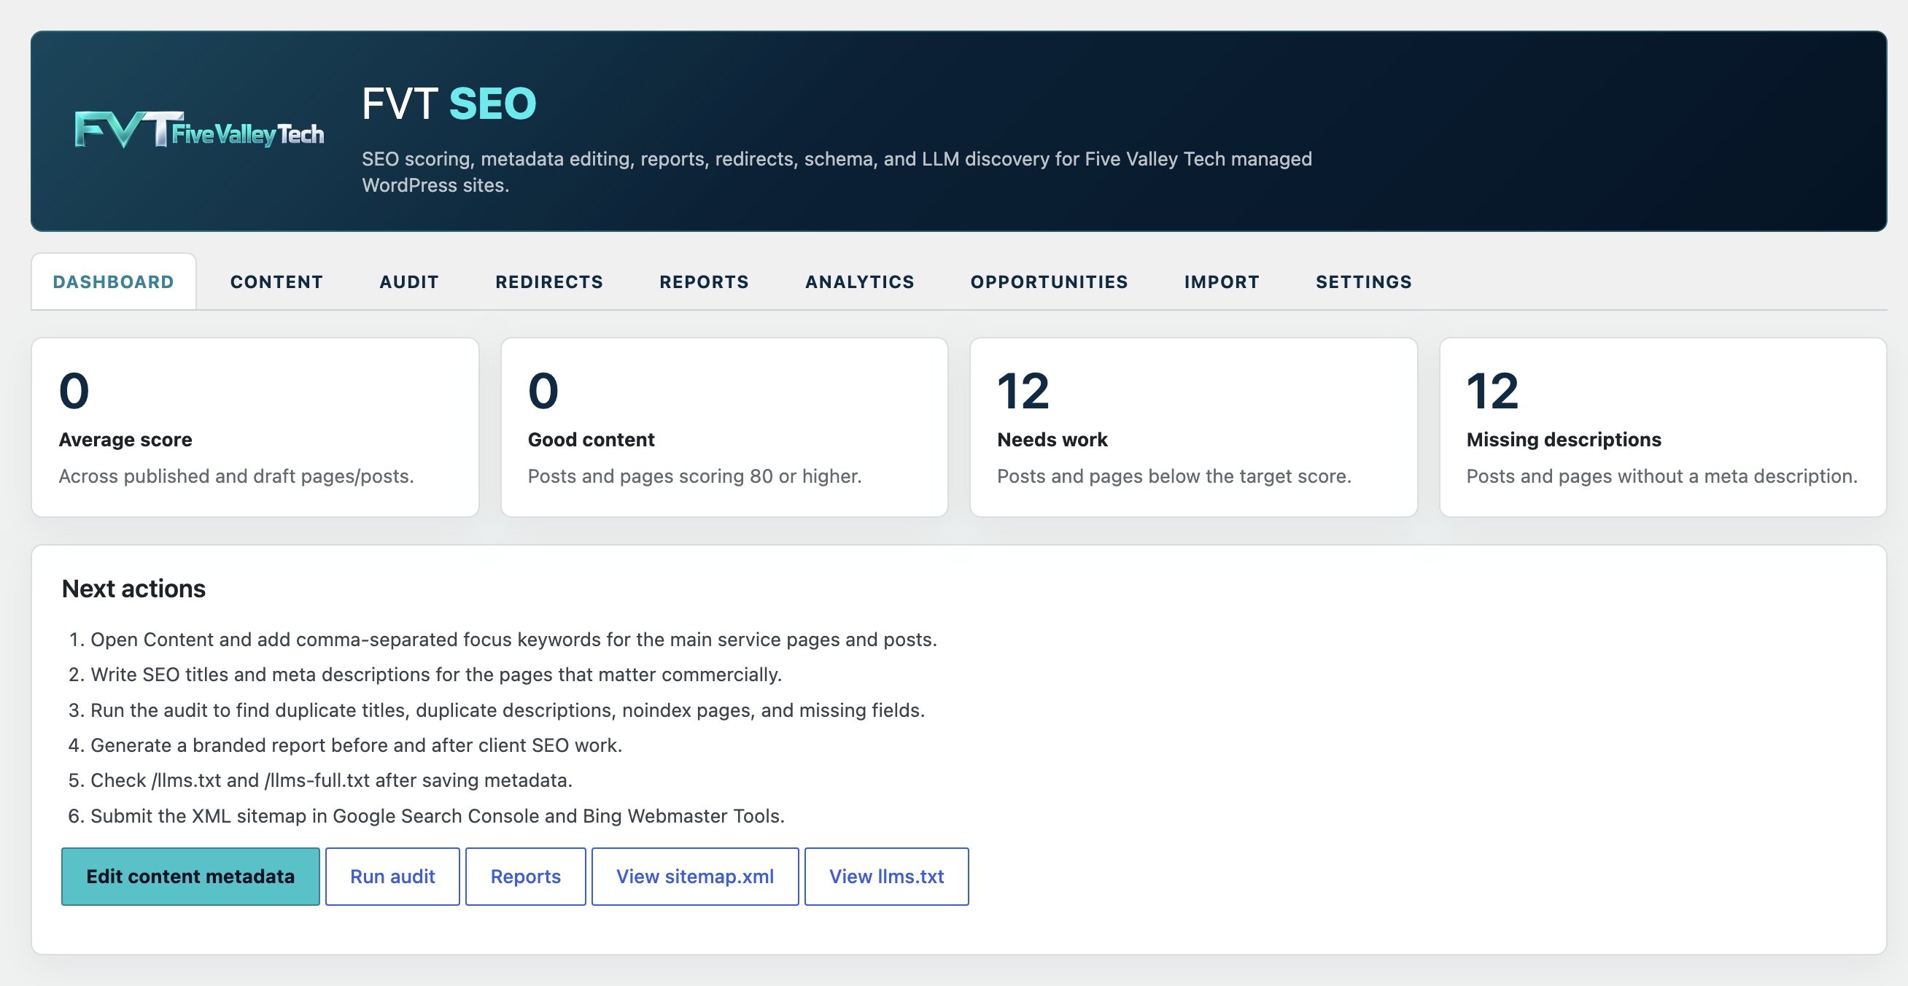Click the Five Valley Tech logo
Viewport: 1908px width, 986px height.
[198, 130]
